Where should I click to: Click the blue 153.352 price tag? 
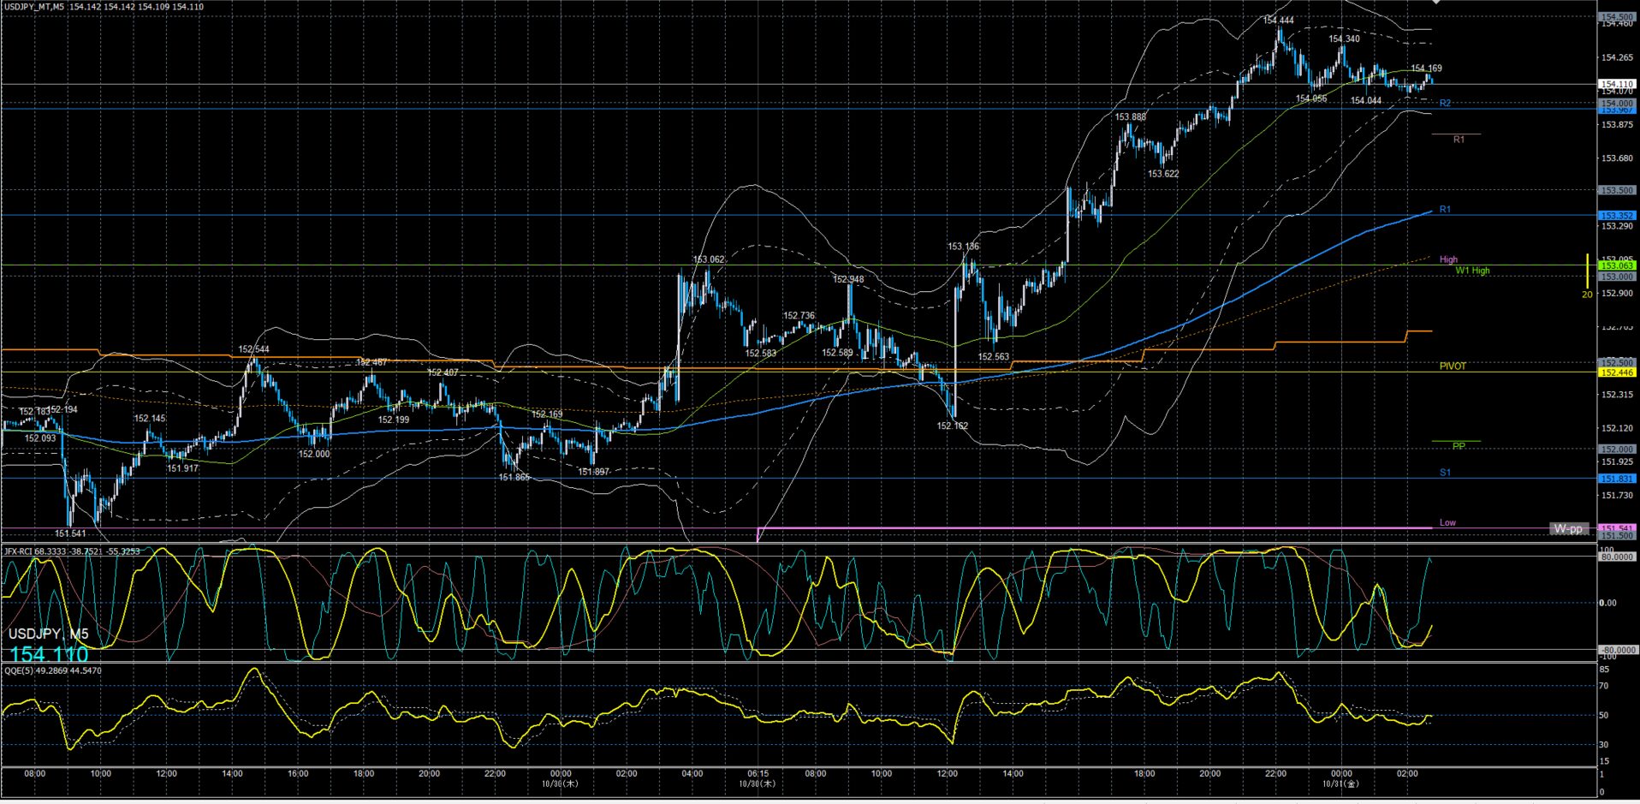[x=1617, y=216]
